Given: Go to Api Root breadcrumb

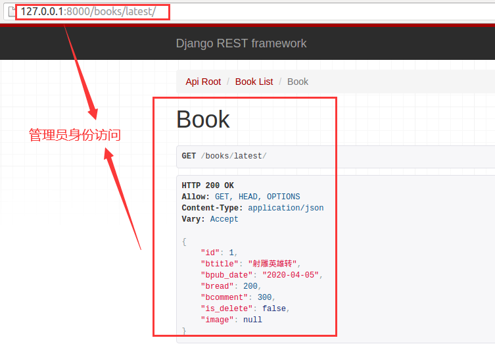Looking at the screenshot, I should coord(203,82).
